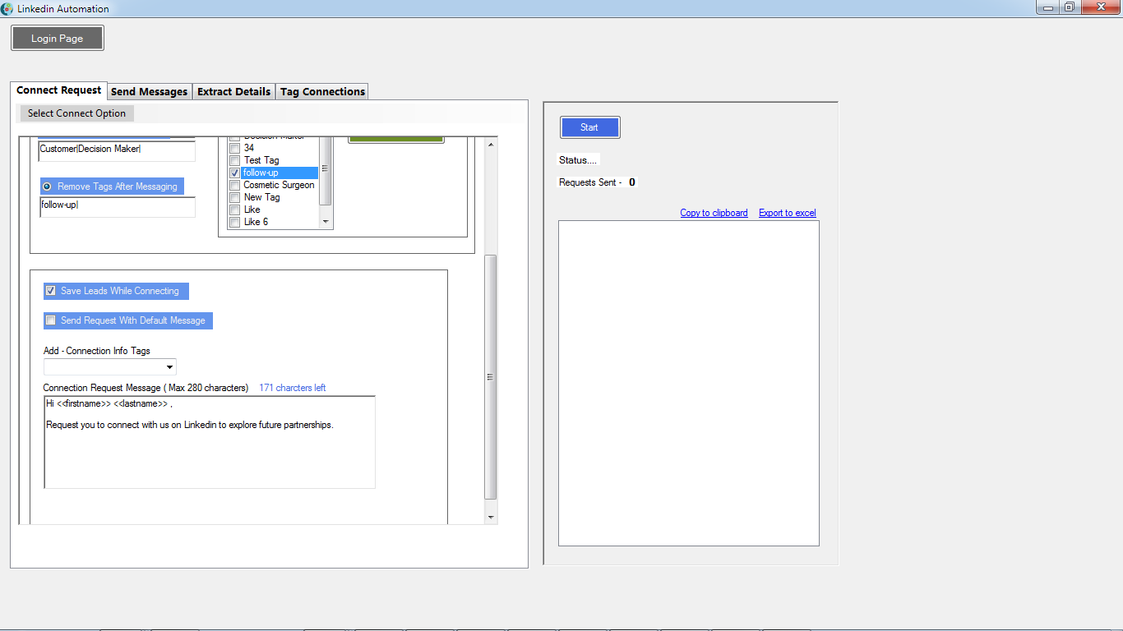Check the Cosmetic Surgeon tag checkbox
The height and width of the screenshot is (631, 1123).
pyautogui.click(x=234, y=186)
